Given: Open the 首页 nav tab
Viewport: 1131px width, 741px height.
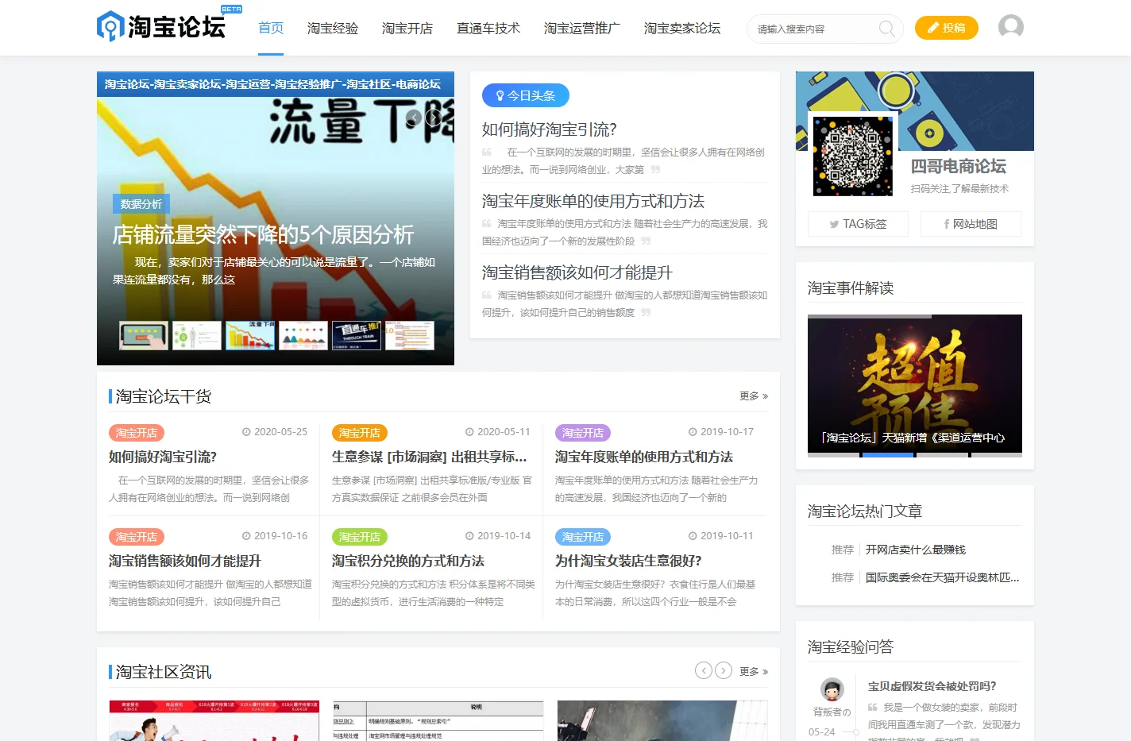Looking at the screenshot, I should pos(271,28).
